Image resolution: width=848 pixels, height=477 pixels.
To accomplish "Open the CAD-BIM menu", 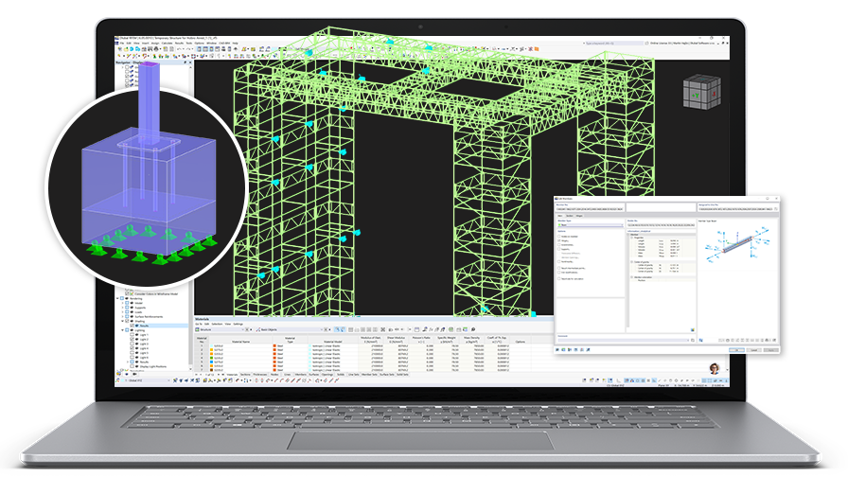I will (224, 44).
